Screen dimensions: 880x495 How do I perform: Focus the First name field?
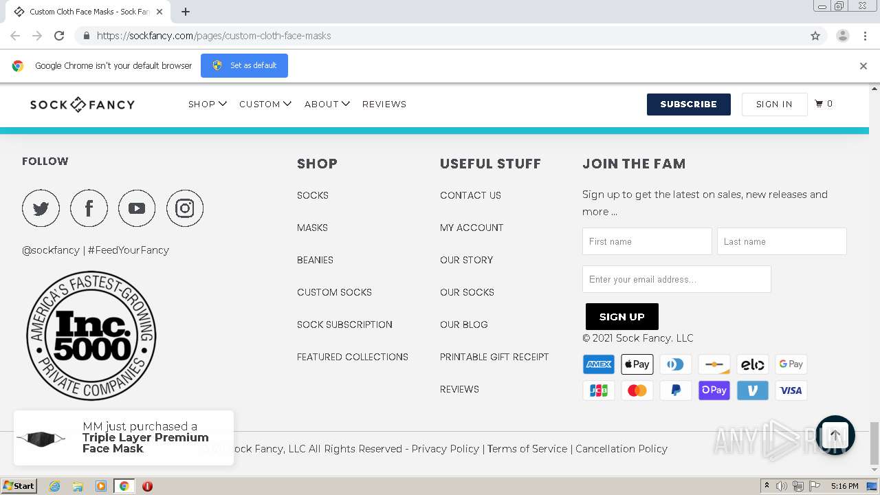tap(647, 241)
